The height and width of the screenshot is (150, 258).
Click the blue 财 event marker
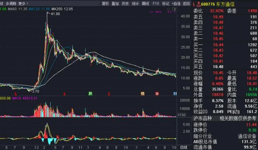(x=175, y=94)
